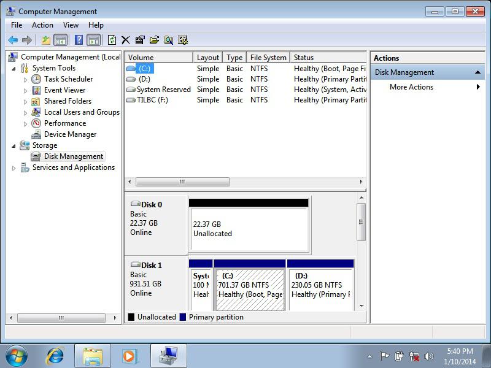
Task: Click the Forward arrow toolbar icon
Action: coord(27,40)
